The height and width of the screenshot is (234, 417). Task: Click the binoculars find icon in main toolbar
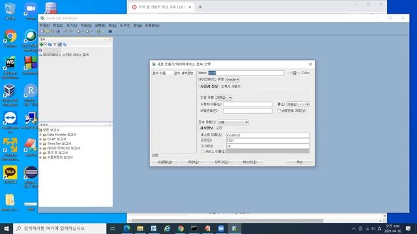(110, 32)
